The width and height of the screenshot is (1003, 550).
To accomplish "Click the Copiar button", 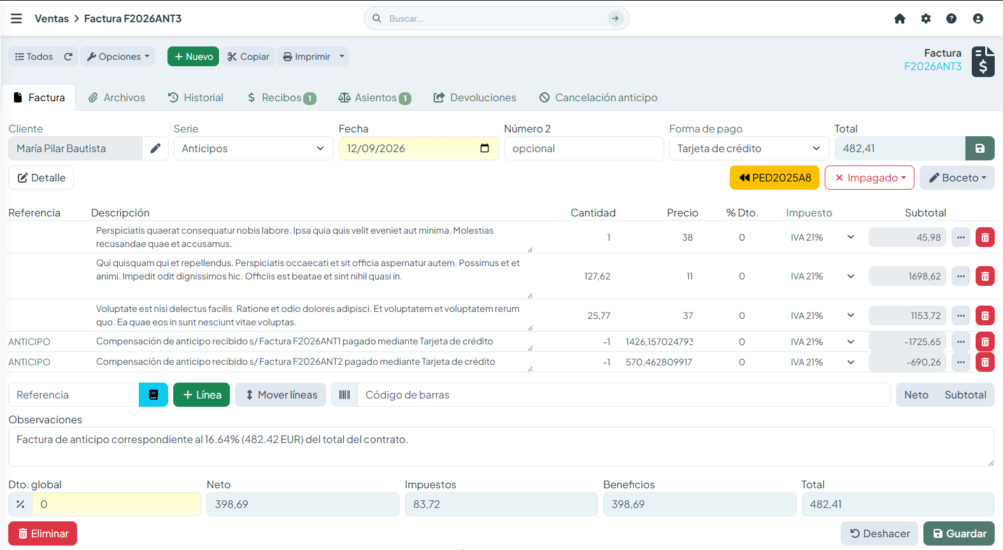I will (248, 57).
